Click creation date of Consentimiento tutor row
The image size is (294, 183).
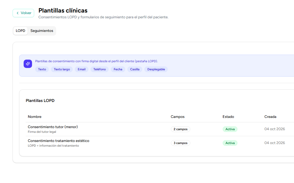pyautogui.click(x=275, y=129)
